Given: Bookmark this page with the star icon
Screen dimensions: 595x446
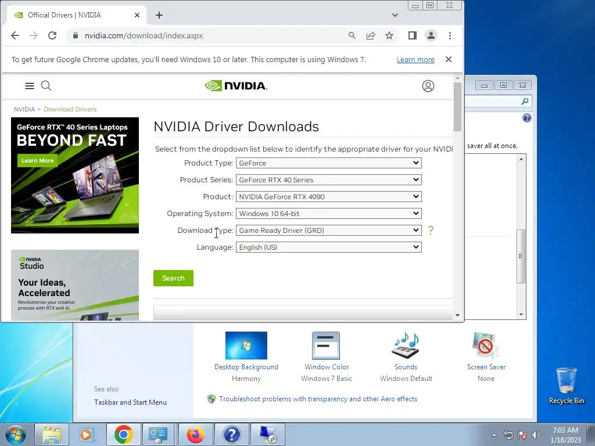Looking at the screenshot, I should (389, 35).
